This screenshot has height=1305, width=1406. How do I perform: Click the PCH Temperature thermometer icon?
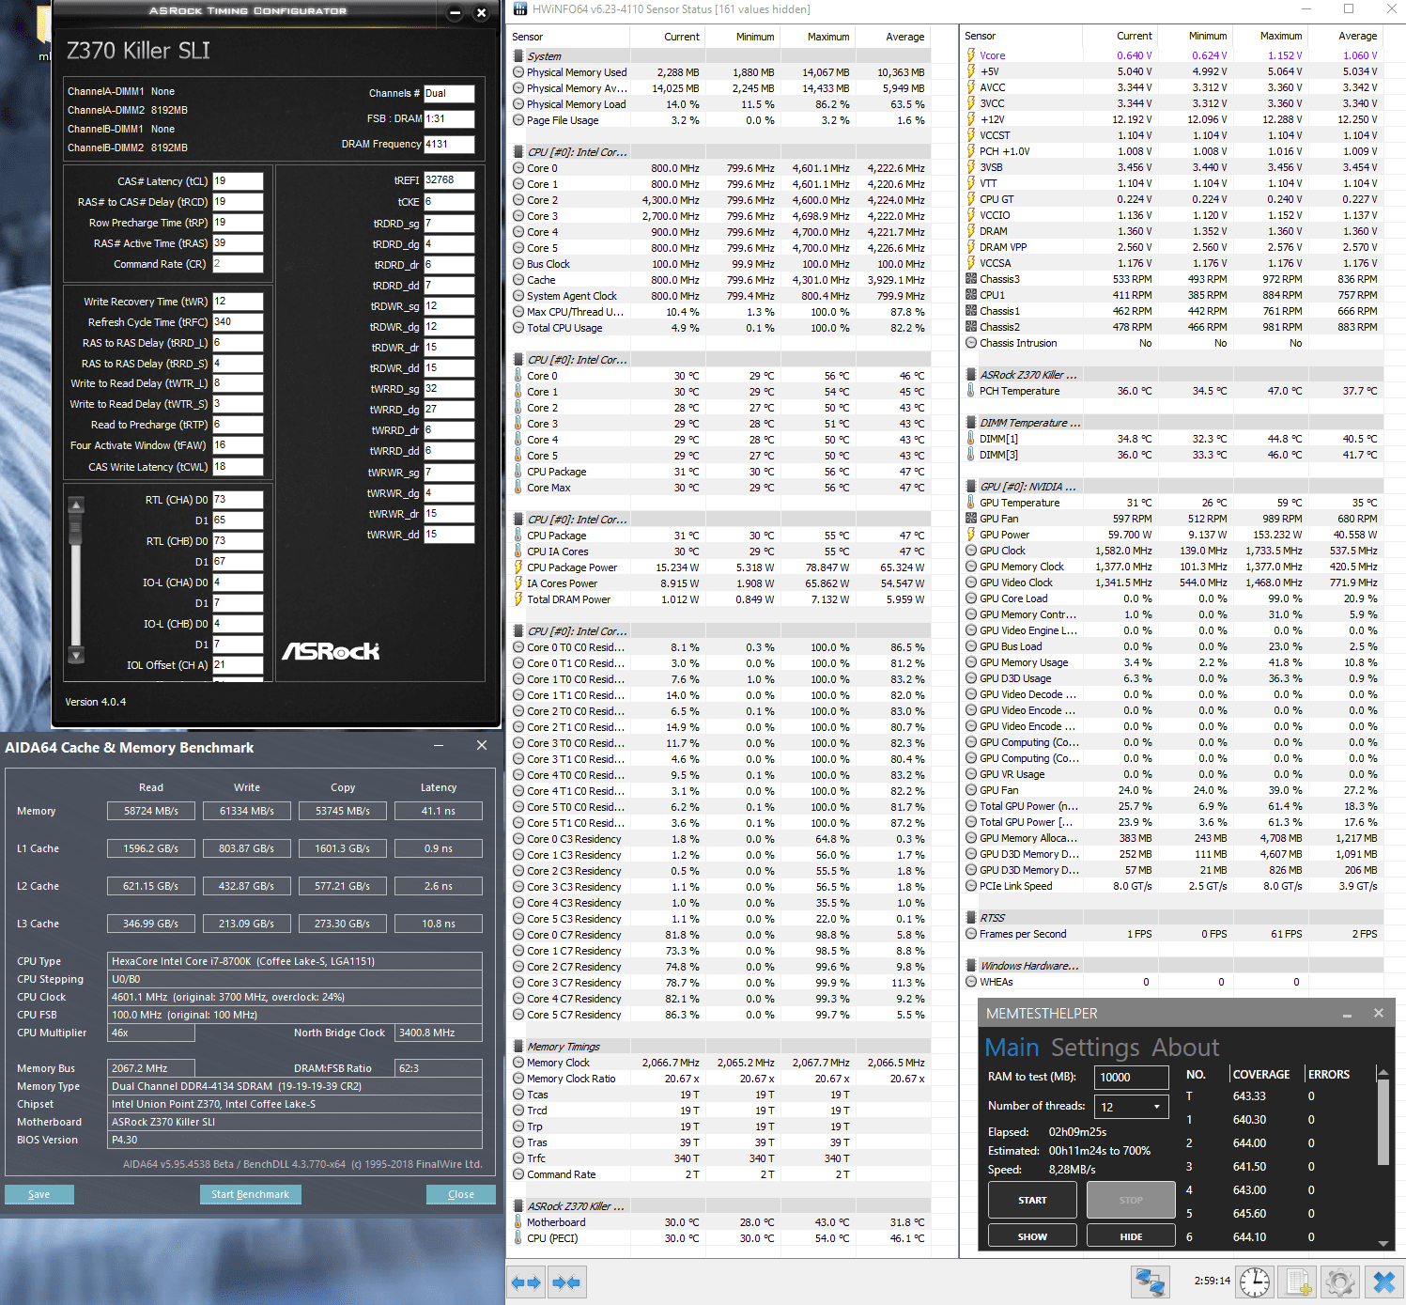(971, 391)
